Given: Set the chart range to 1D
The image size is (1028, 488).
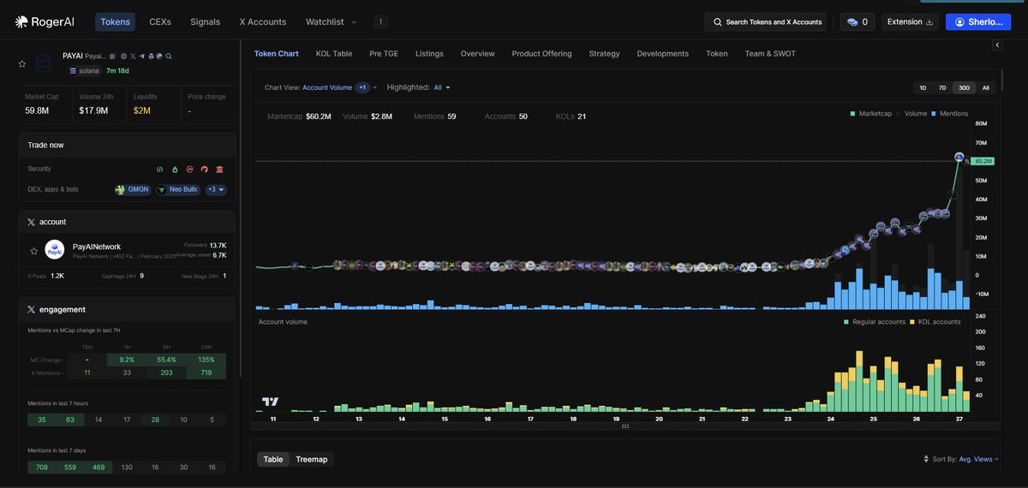Looking at the screenshot, I should click(923, 87).
